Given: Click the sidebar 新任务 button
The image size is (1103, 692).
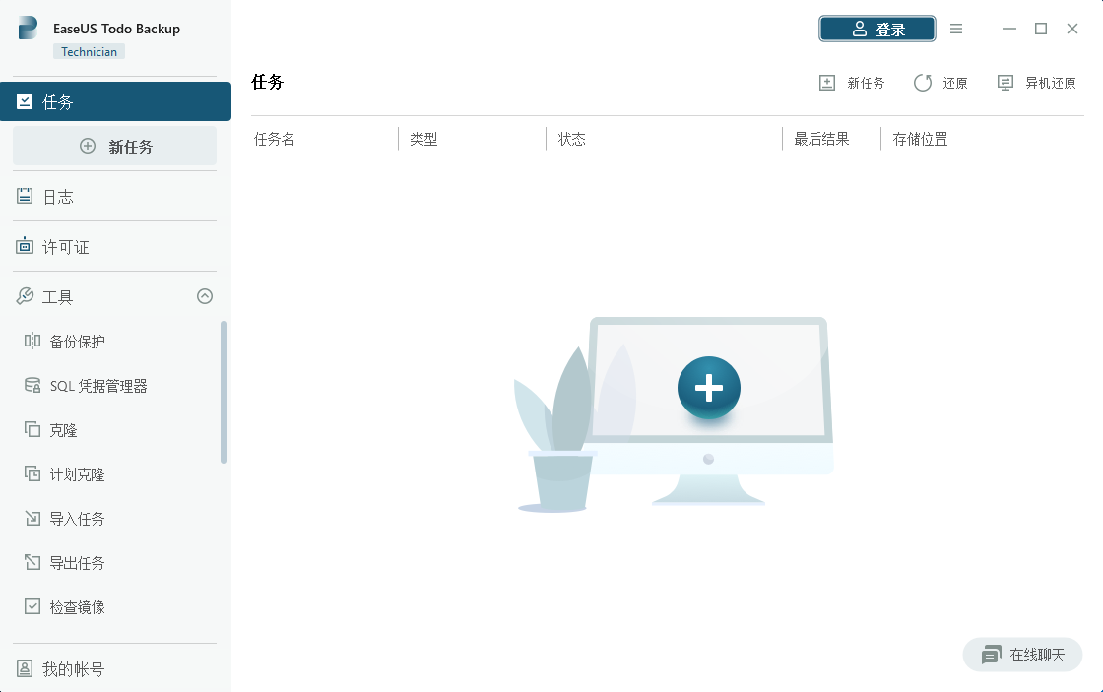Looking at the screenshot, I should 114,146.
